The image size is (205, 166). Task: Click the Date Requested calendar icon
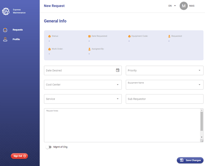(89, 36)
